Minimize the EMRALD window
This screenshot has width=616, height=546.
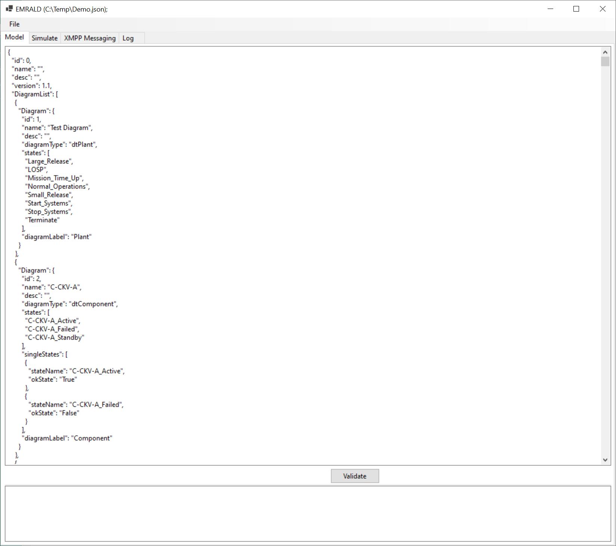tap(550, 9)
